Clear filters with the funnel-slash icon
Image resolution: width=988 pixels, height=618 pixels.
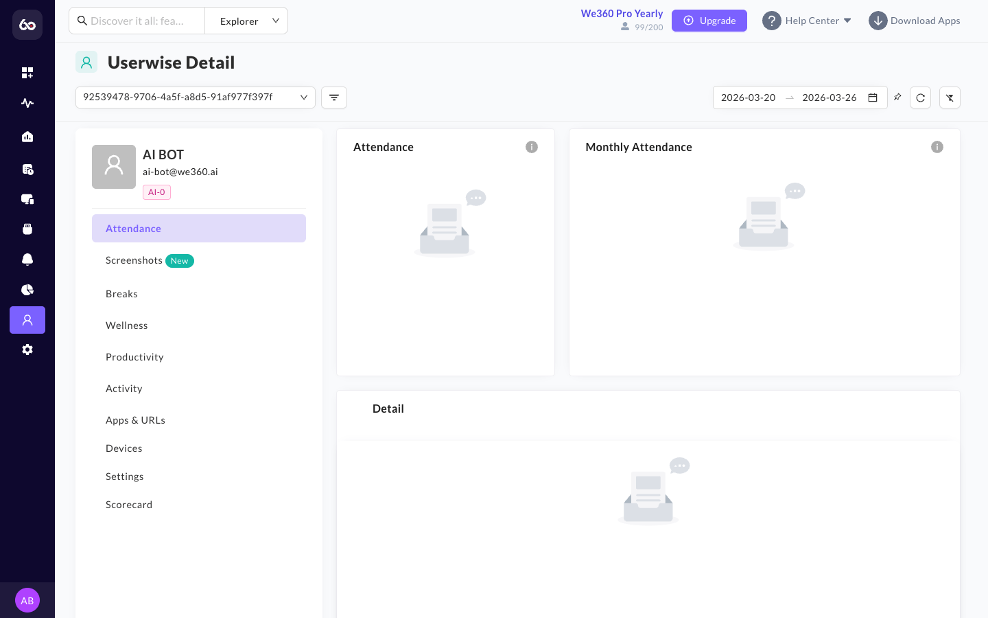point(950,98)
